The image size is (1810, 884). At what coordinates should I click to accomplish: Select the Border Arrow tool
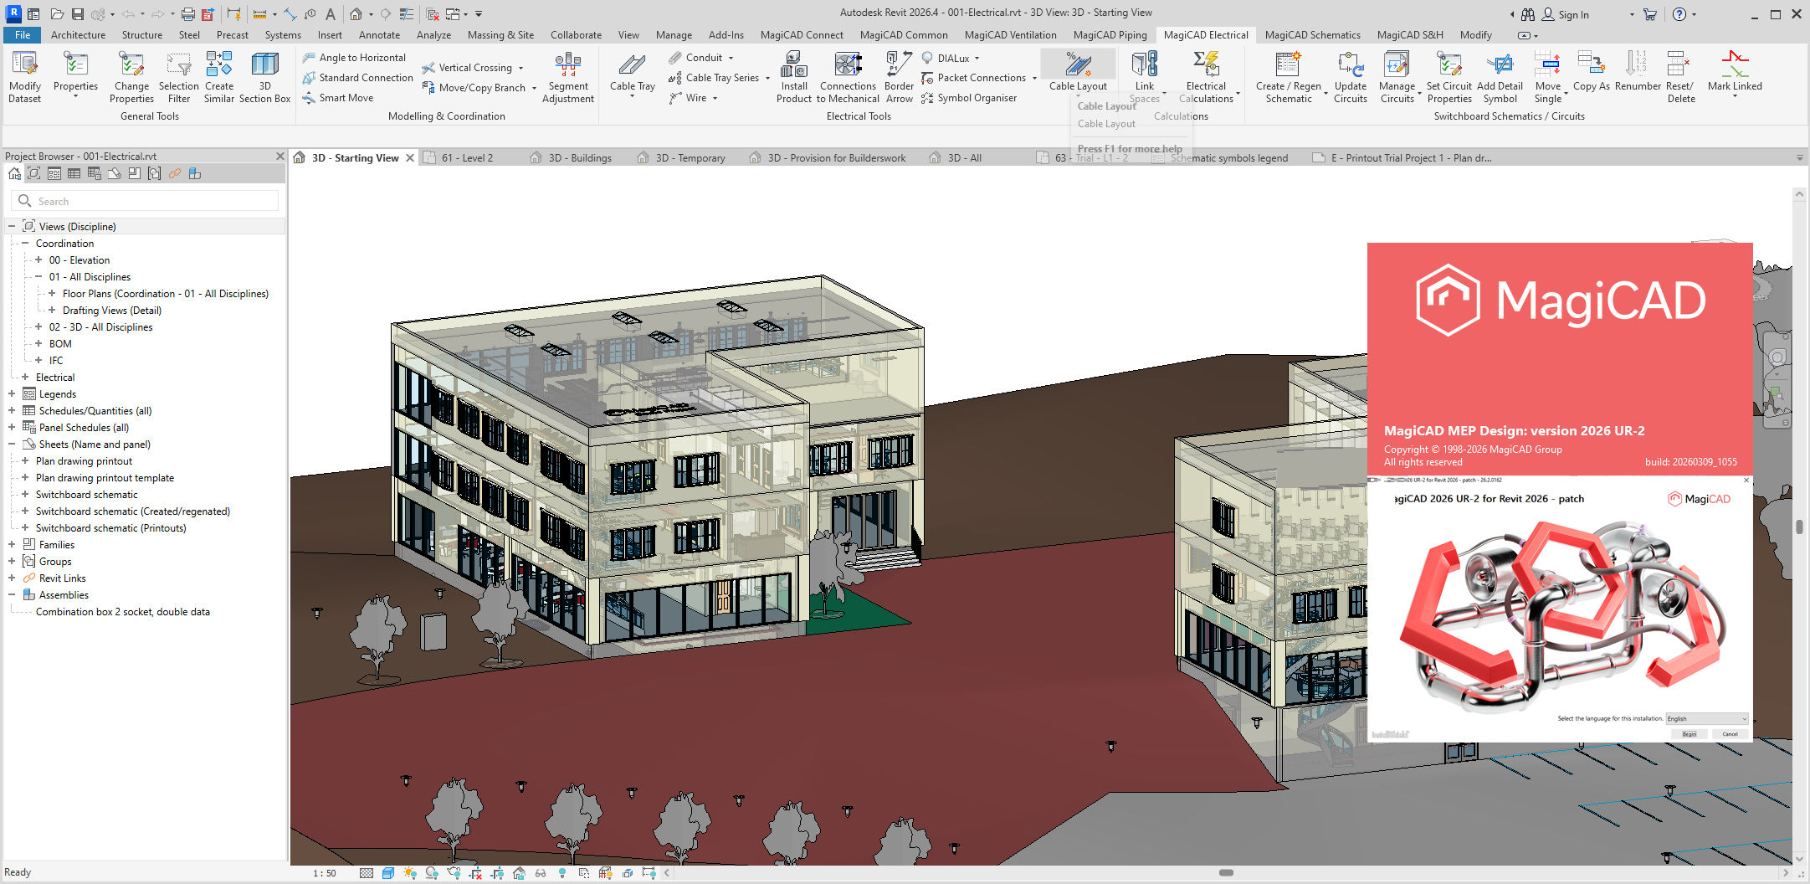click(899, 76)
